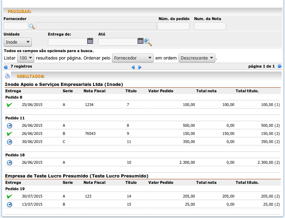Open the calendar picker for Entrega de

pos(90,41)
